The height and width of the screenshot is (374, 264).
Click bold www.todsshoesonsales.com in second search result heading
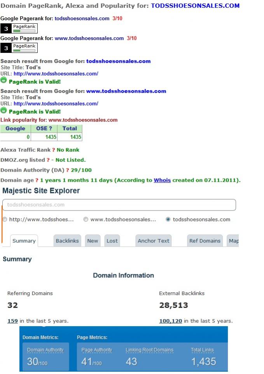point(126,91)
